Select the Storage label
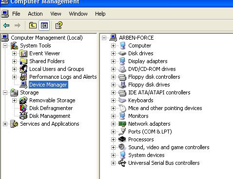This screenshot has width=233, height=179. [x=29, y=92]
